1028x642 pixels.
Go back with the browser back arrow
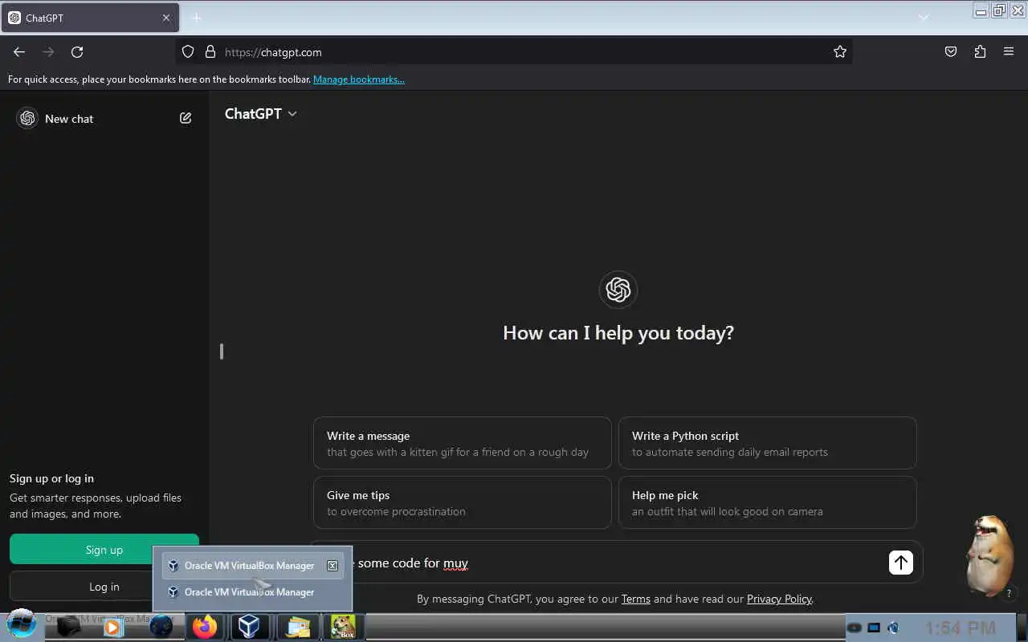(19, 52)
